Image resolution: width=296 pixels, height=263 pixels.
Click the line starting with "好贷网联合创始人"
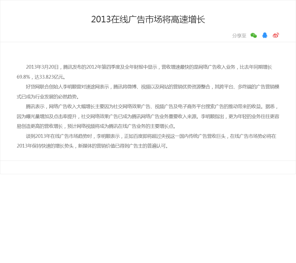pyautogui.click(x=152, y=87)
